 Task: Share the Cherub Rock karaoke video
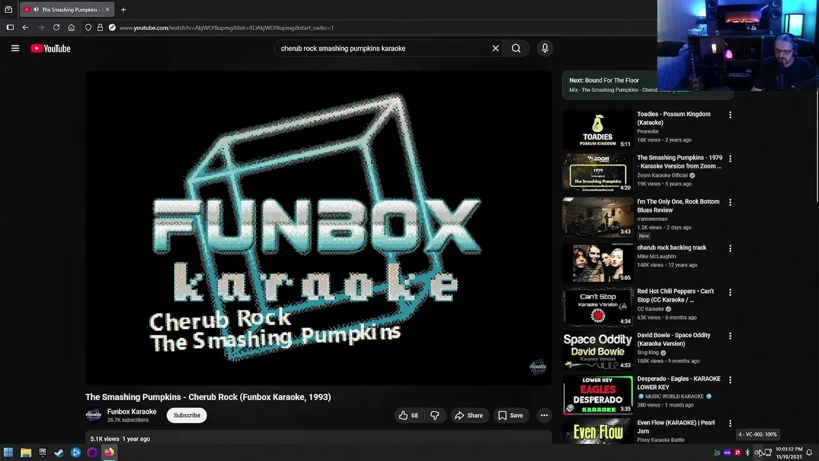tap(469, 416)
